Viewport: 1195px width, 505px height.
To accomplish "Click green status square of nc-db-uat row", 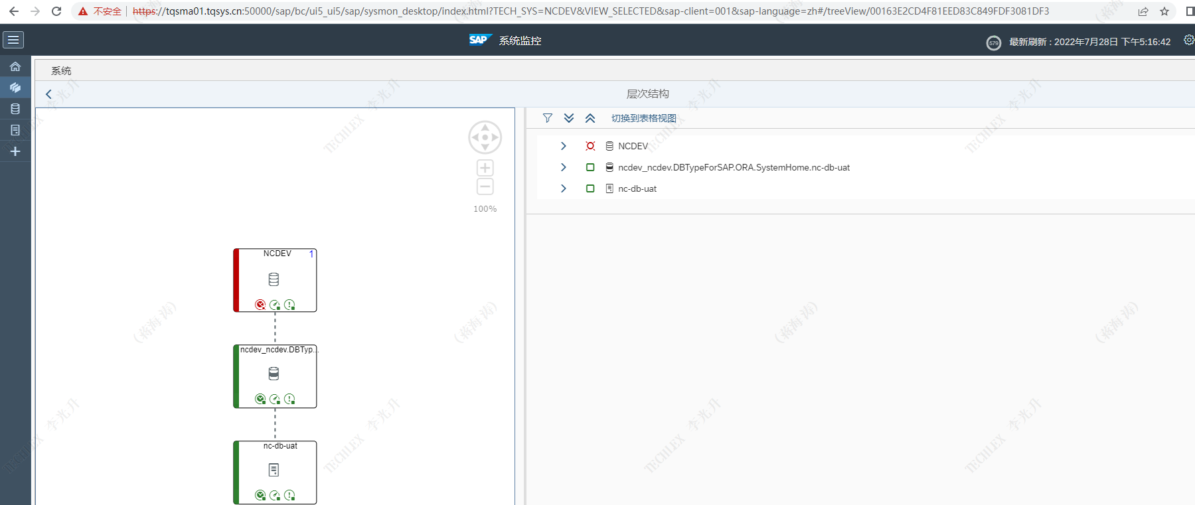I will point(590,188).
